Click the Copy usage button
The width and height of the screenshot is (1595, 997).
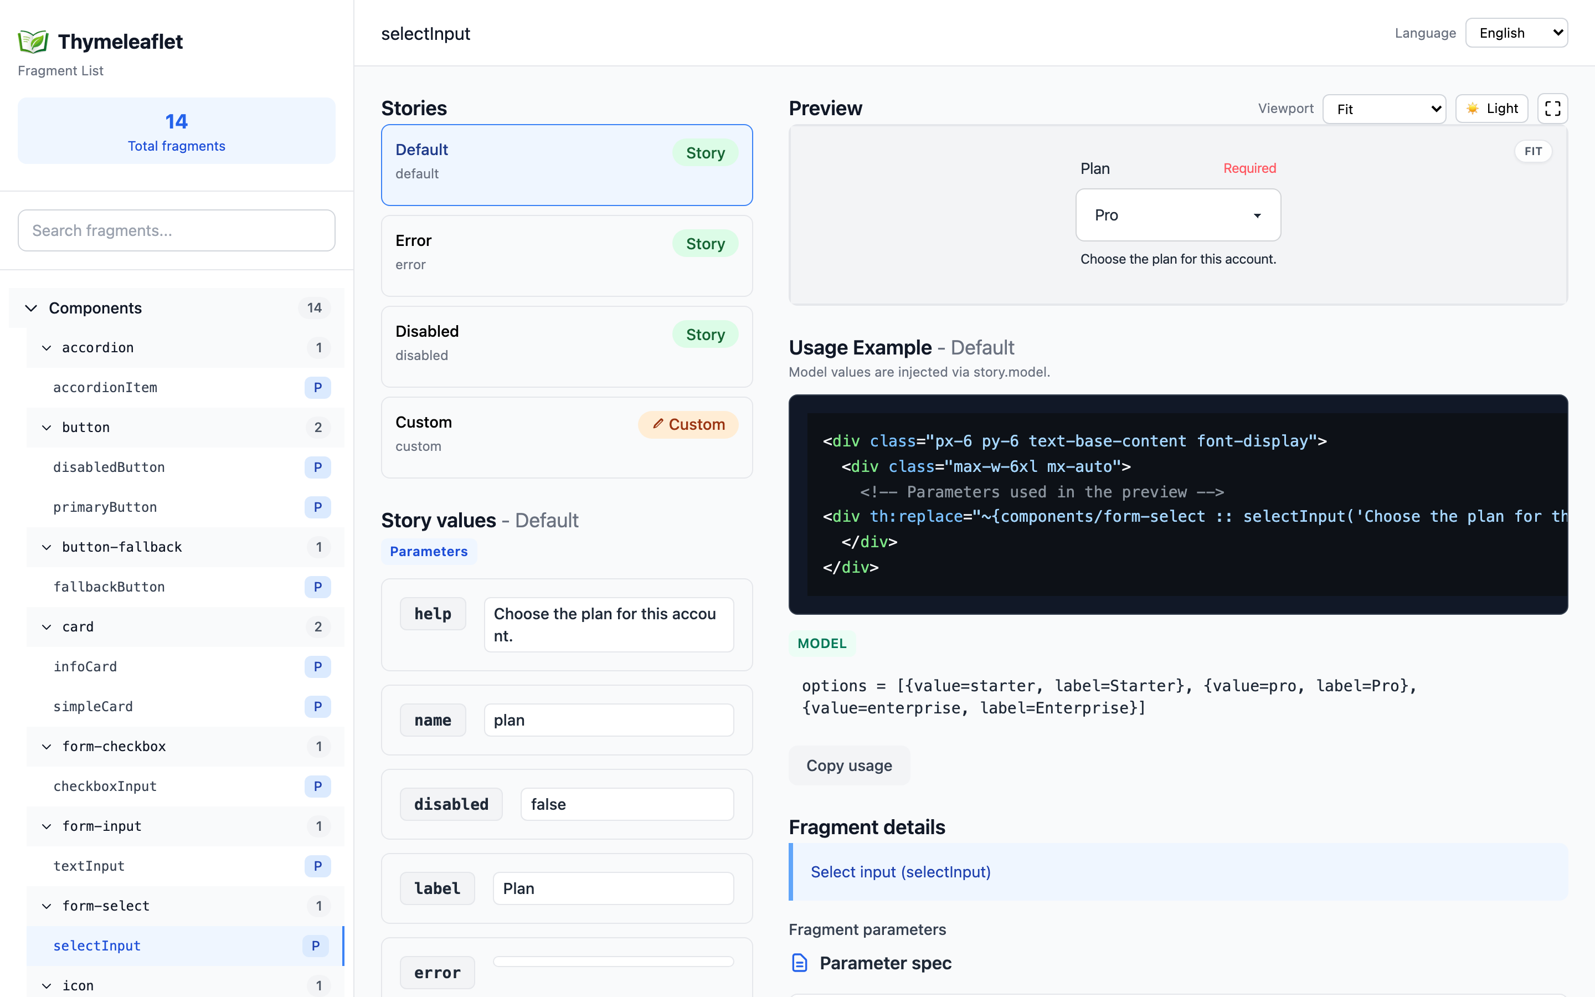pos(849,765)
